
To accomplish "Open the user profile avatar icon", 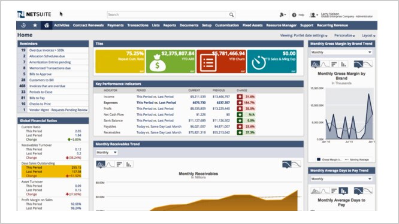I will tap(313, 15).
